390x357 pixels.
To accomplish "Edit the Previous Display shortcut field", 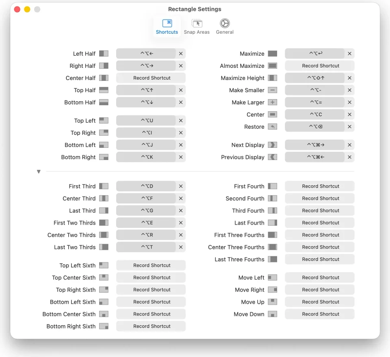I will pos(315,157).
